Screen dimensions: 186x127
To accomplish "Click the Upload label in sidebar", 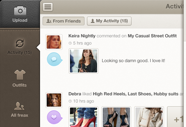I will click(20, 20).
